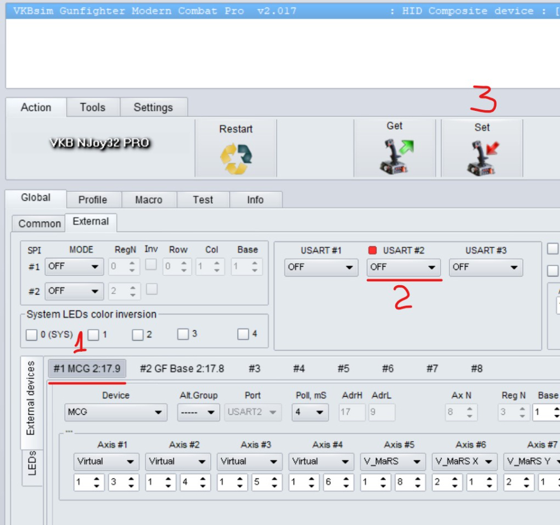Open the Poll, mS value dropdown

click(309, 412)
